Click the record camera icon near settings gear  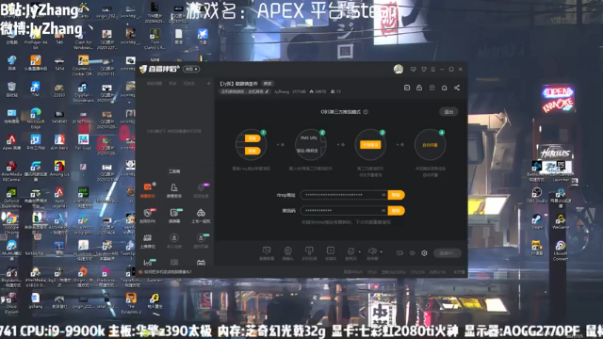click(399, 253)
